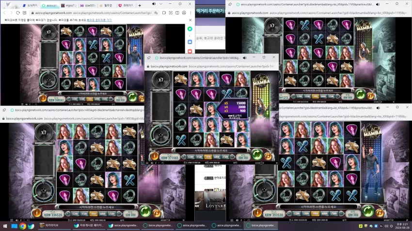Expand the tab search chevron in top-left browser

(x=161, y=4)
